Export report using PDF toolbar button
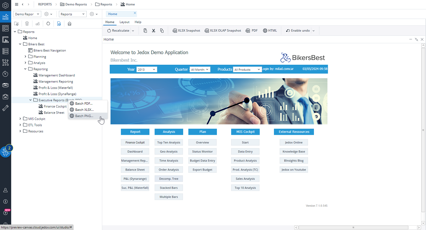 [252, 30]
